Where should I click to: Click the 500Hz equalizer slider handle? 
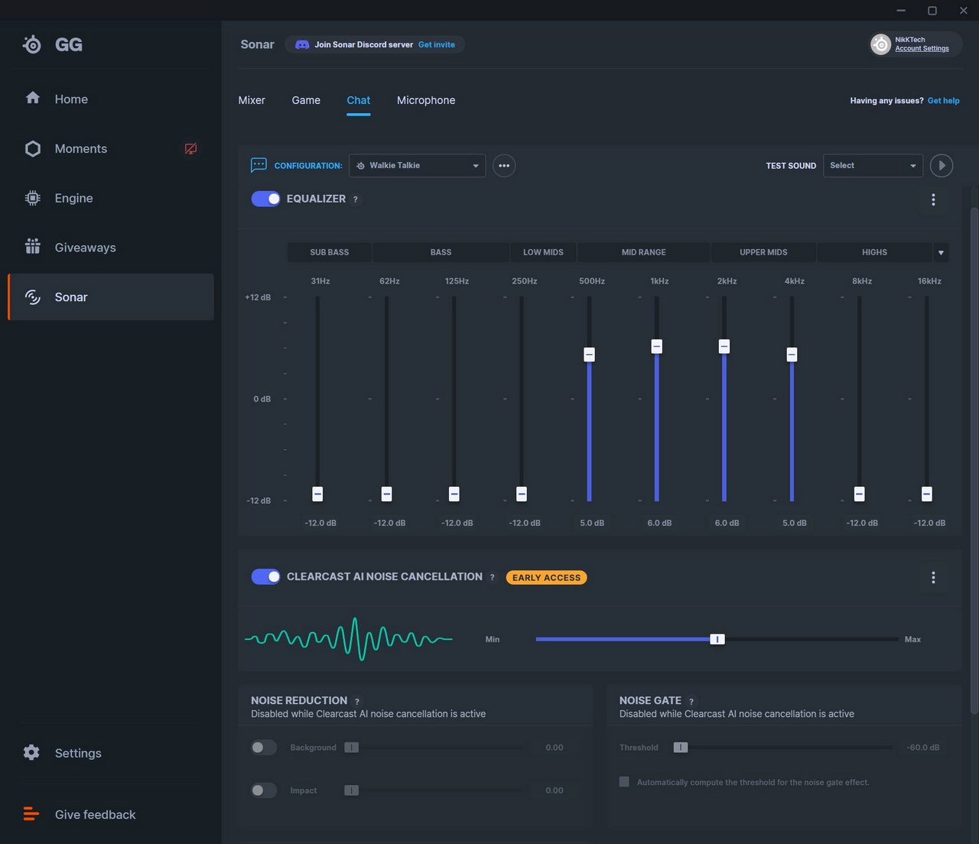click(589, 355)
